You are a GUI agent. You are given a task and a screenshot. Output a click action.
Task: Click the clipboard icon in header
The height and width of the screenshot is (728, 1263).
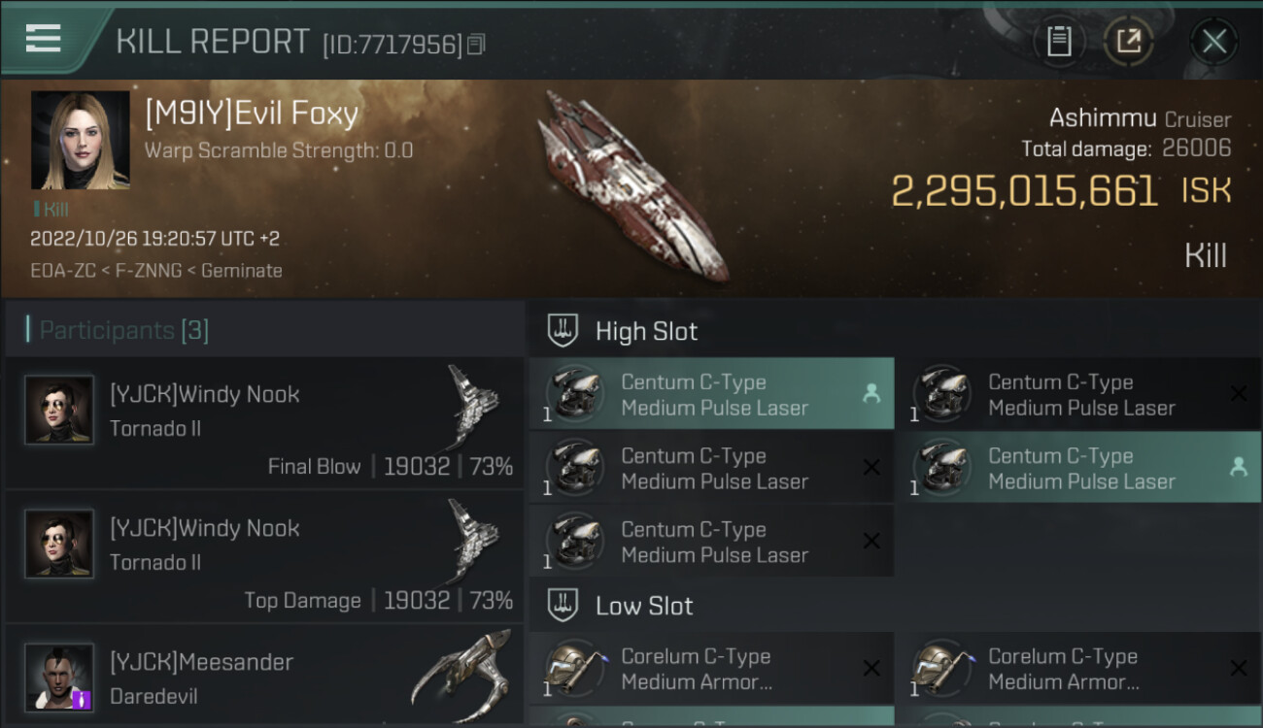click(x=1059, y=41)
